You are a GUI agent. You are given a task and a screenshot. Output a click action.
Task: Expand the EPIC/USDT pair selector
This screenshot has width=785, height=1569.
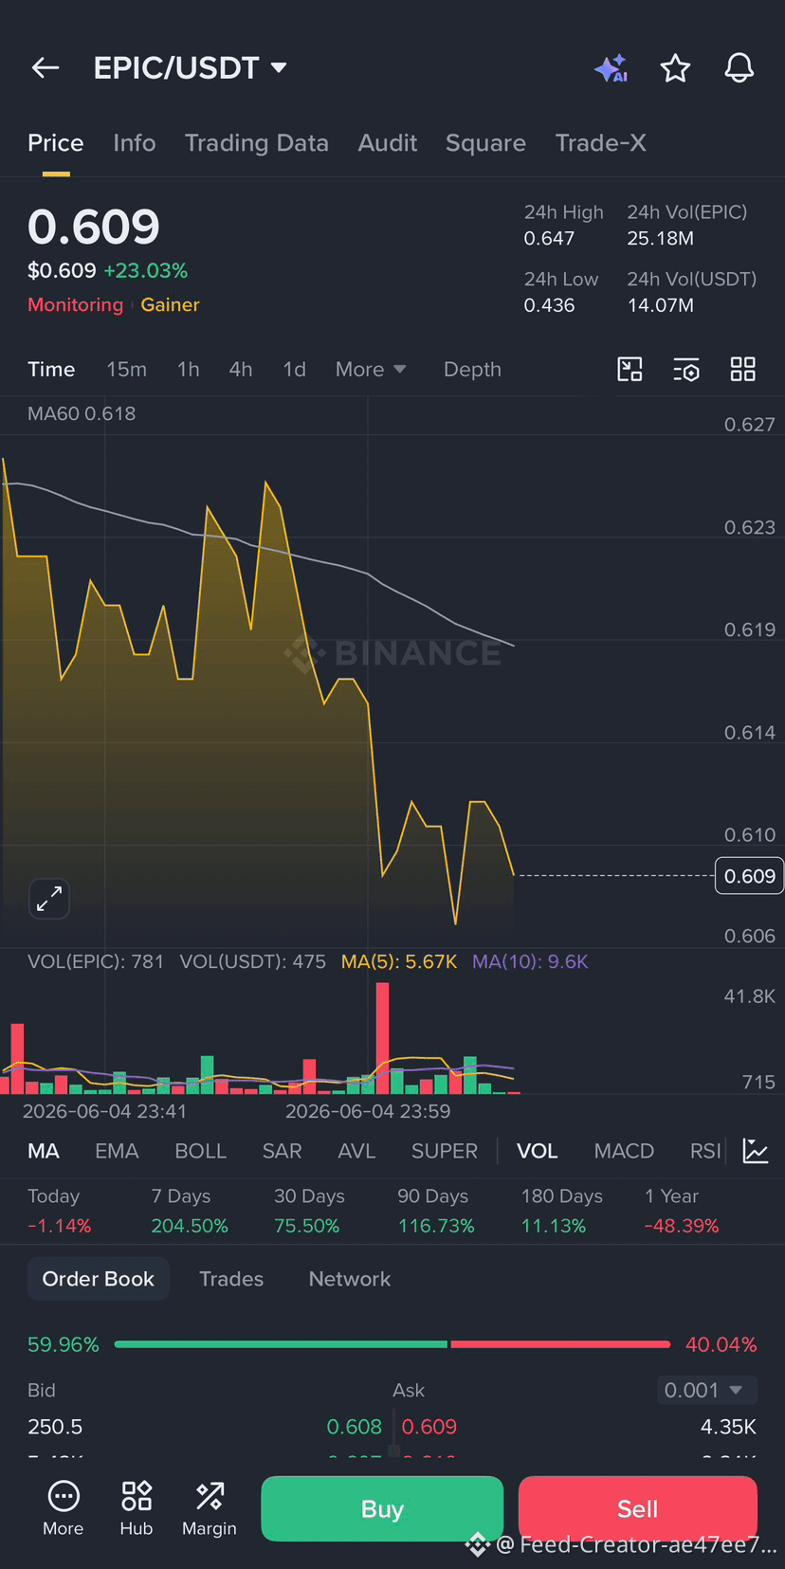[x=190, y=68]
